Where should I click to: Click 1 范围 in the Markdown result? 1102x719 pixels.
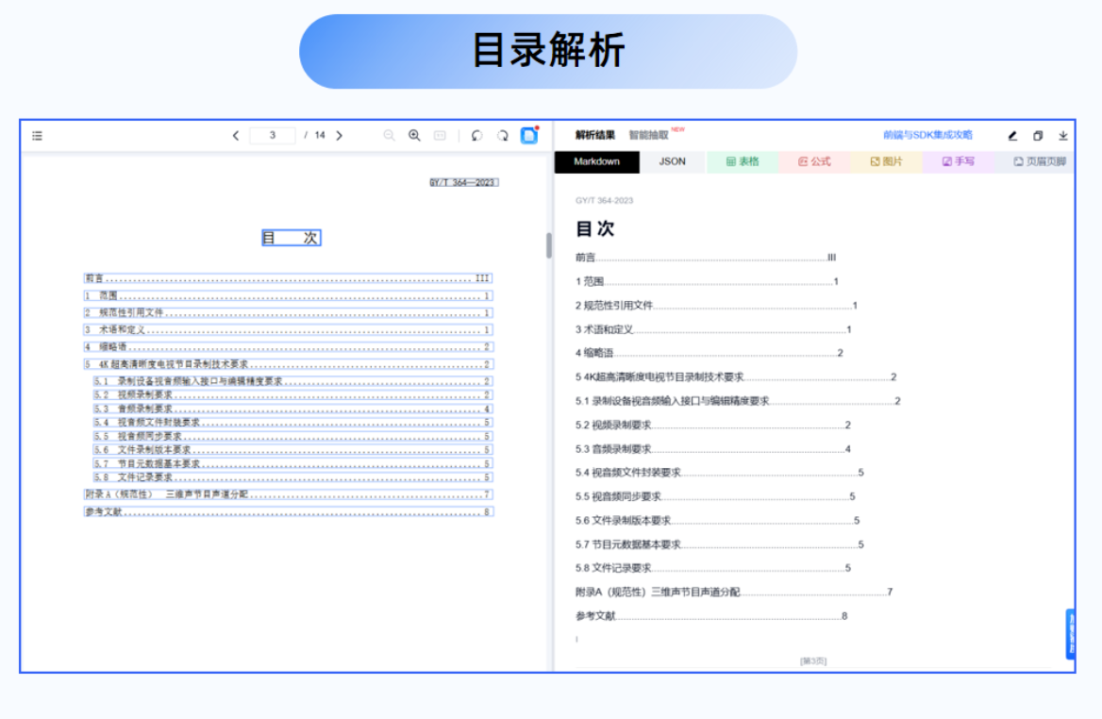707,282
